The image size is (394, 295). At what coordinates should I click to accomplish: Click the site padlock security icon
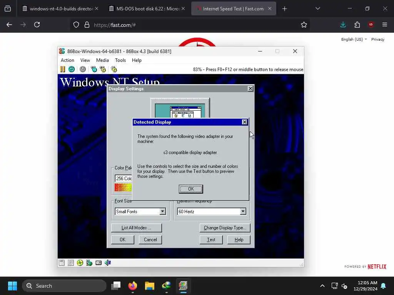(x=87, y=25)
